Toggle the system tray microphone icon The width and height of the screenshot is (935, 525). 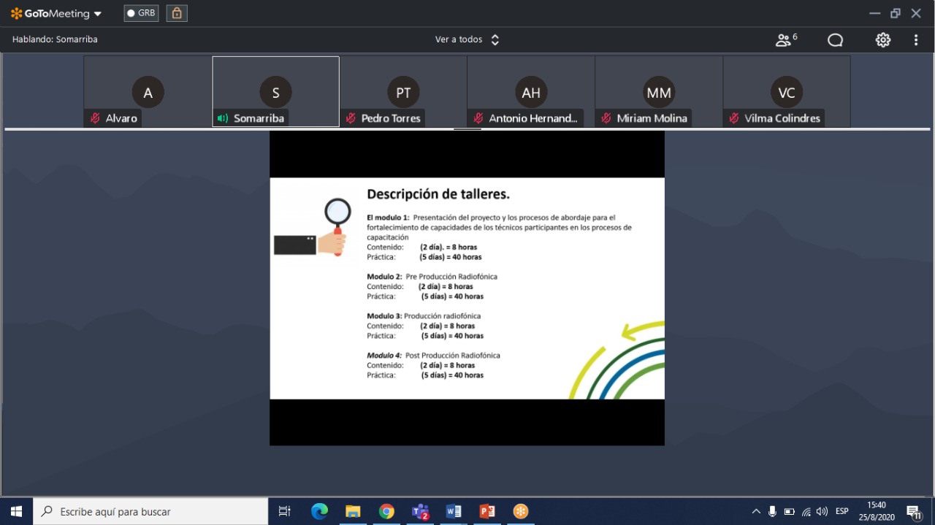click(772, 511)
